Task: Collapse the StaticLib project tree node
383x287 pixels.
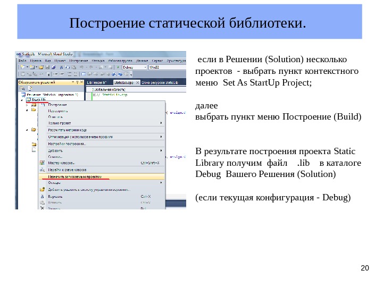Action: (22, 100)
